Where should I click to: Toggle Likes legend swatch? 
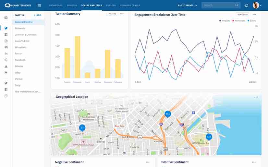[249, 21]
